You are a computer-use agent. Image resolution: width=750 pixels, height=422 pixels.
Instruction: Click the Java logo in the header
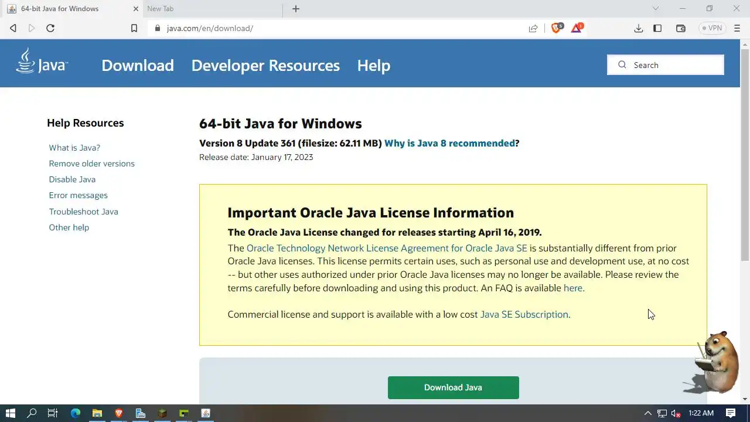(42, 61)
